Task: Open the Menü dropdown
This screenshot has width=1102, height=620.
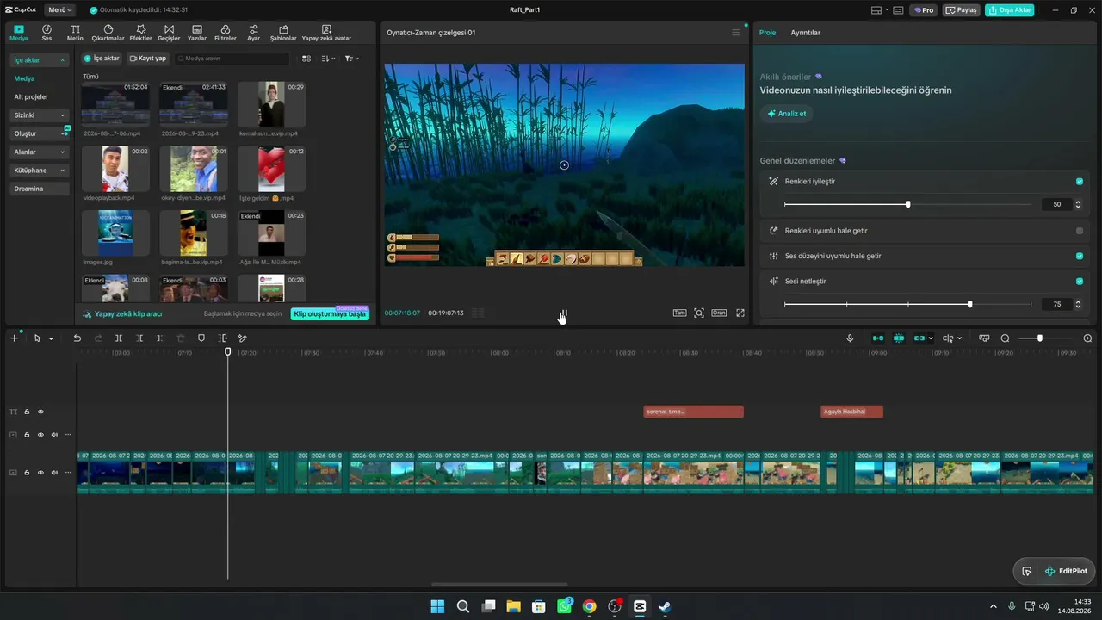Action: pyautogui.click(x=59, y=10)
